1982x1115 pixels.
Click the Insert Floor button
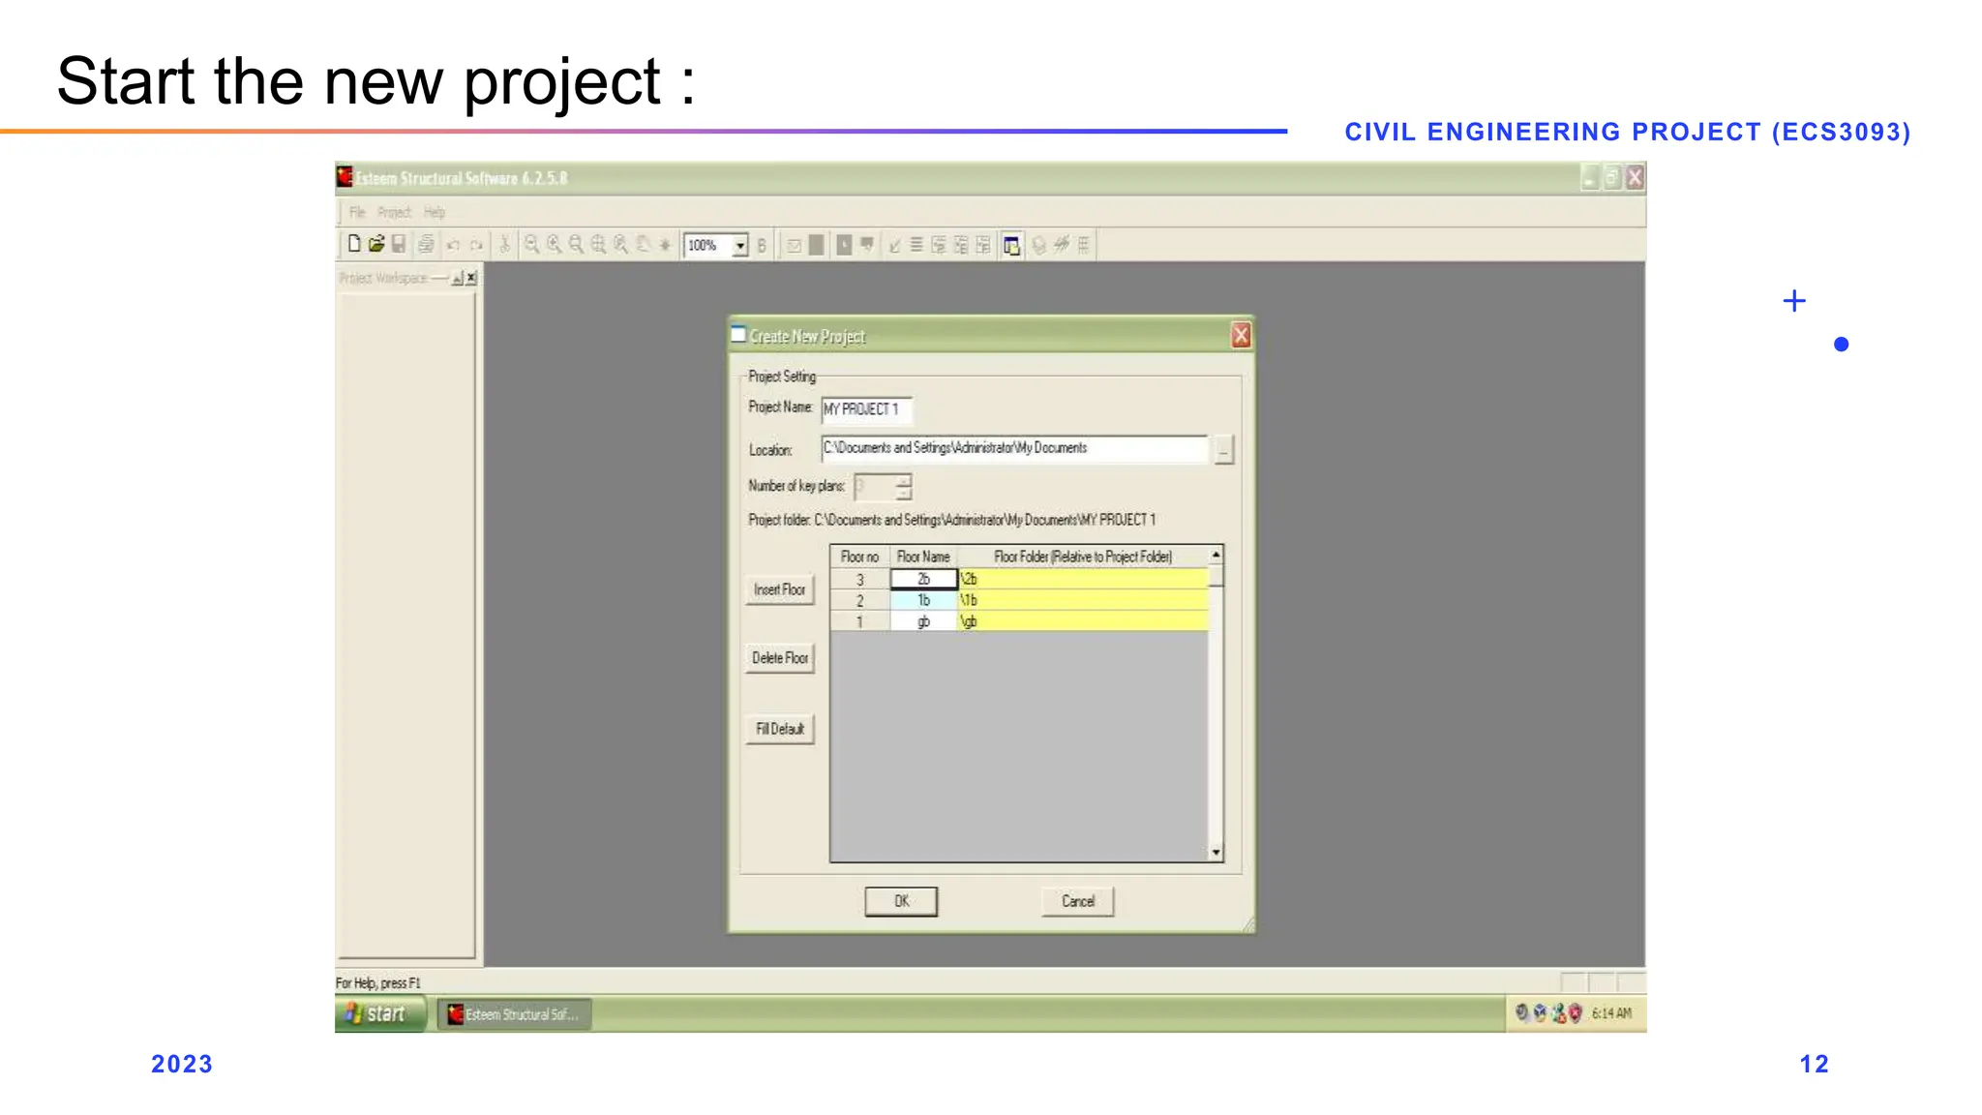point(779,589)
